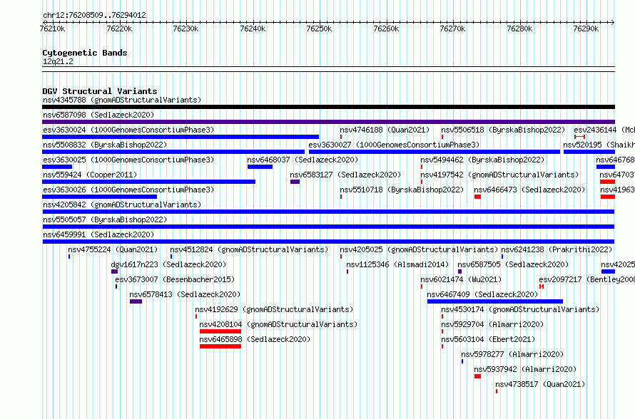
Task: Open nsv1125346 Alsmadi2014 variant
Action: 397,264
